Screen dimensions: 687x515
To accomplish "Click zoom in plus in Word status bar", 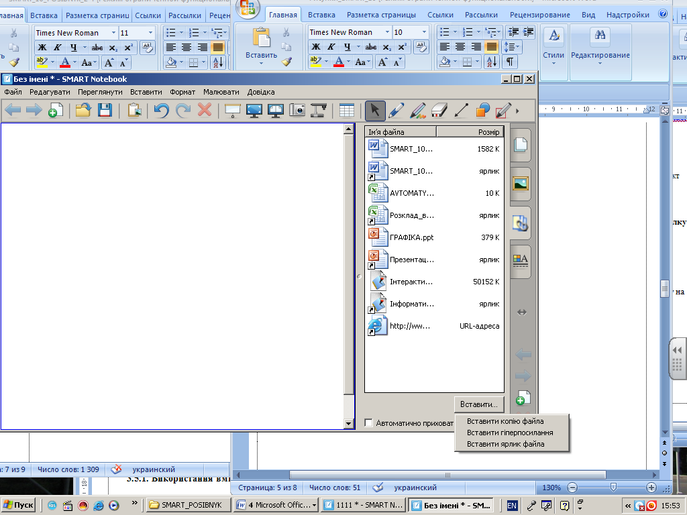I will point(651,488).
